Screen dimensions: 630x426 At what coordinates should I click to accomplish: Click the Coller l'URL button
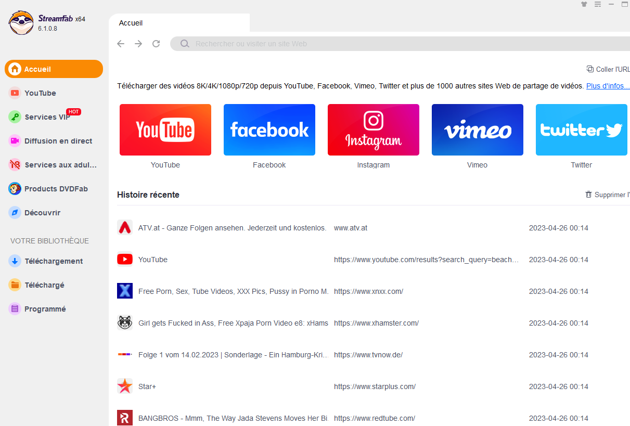(x=608, y=69)
